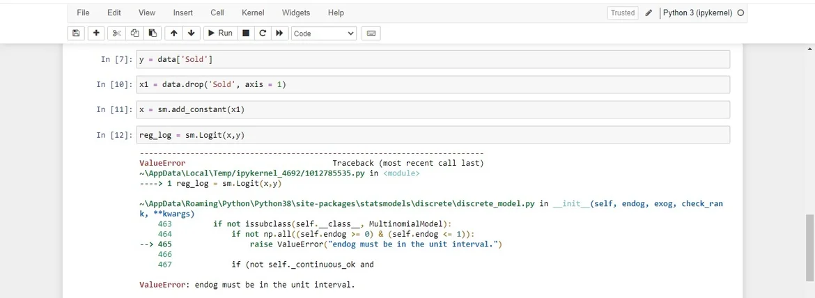Paste cells below icon
The height and width of the screenshot is (298, 815).
pos(153,33)
